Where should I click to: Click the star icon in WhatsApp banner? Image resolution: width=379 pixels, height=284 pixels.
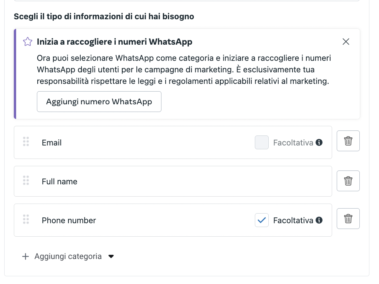pos(27,42)
